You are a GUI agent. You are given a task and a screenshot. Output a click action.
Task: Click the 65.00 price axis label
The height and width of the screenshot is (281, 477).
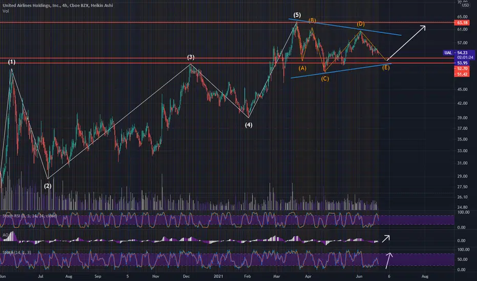point(462,17)
